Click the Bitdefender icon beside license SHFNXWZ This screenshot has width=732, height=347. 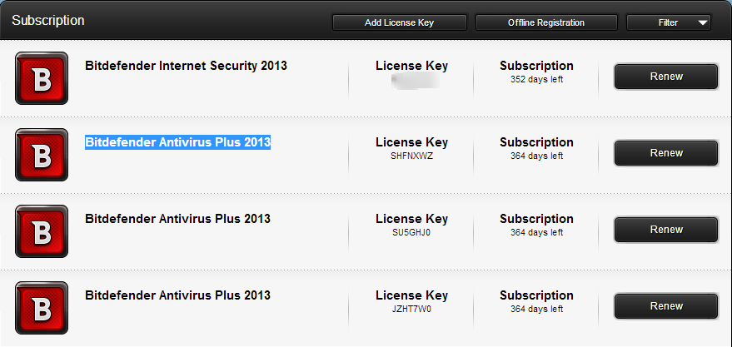pos(42,154)
